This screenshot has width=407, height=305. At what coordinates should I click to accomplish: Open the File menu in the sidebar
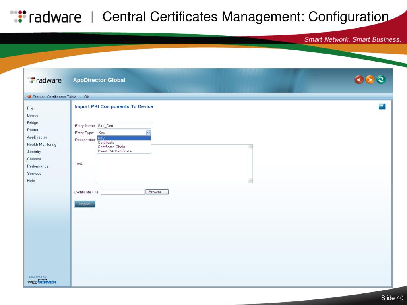30,108
